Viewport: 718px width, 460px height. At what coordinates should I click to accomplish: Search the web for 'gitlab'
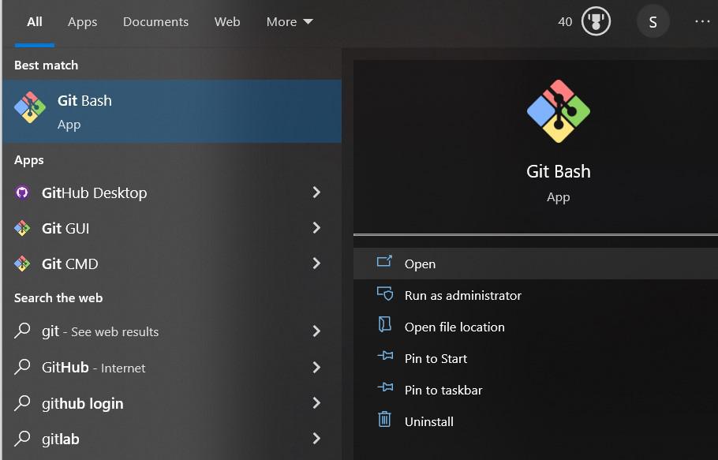[x=172, y=439]
